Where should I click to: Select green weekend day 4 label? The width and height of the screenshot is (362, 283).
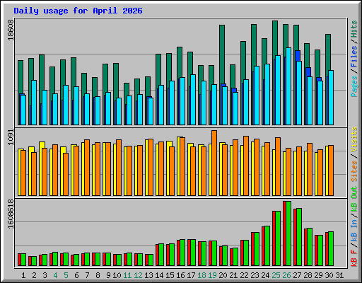(55, 275)
